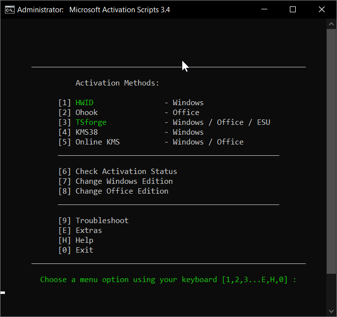Click Change Office Edition text
Viewport: 337px width, 317px height.
pos(121,191)
